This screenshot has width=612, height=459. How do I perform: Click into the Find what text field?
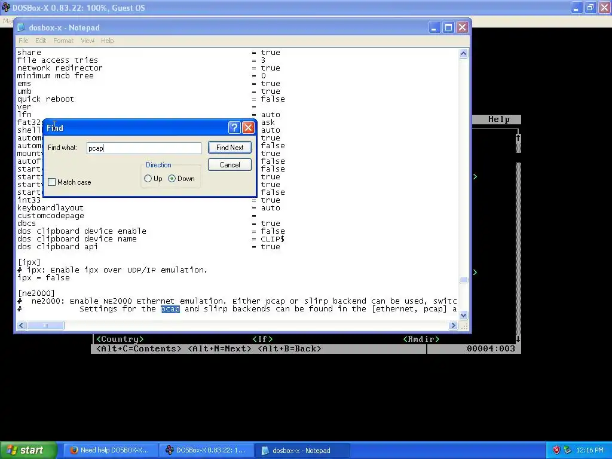[144, 148]
